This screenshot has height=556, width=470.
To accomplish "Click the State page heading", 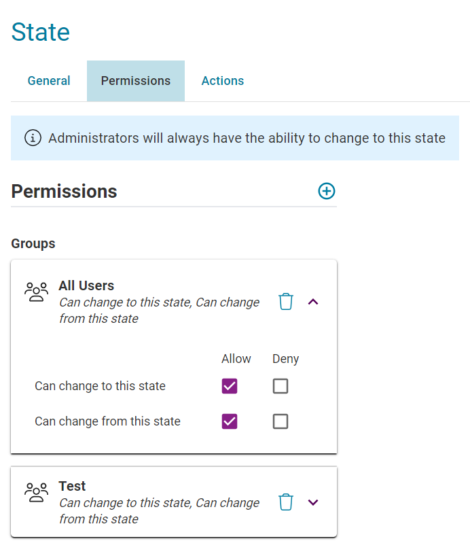I will click(40, 32).
